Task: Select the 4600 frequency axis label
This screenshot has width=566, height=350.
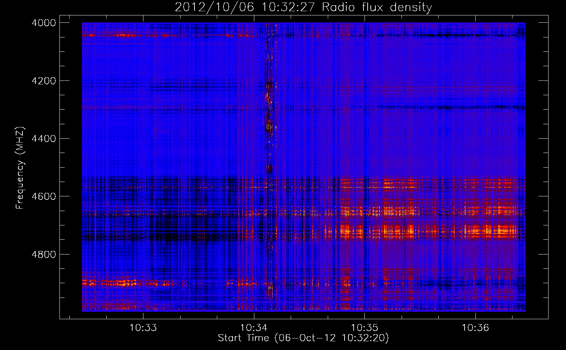Action: coord(44,196)
